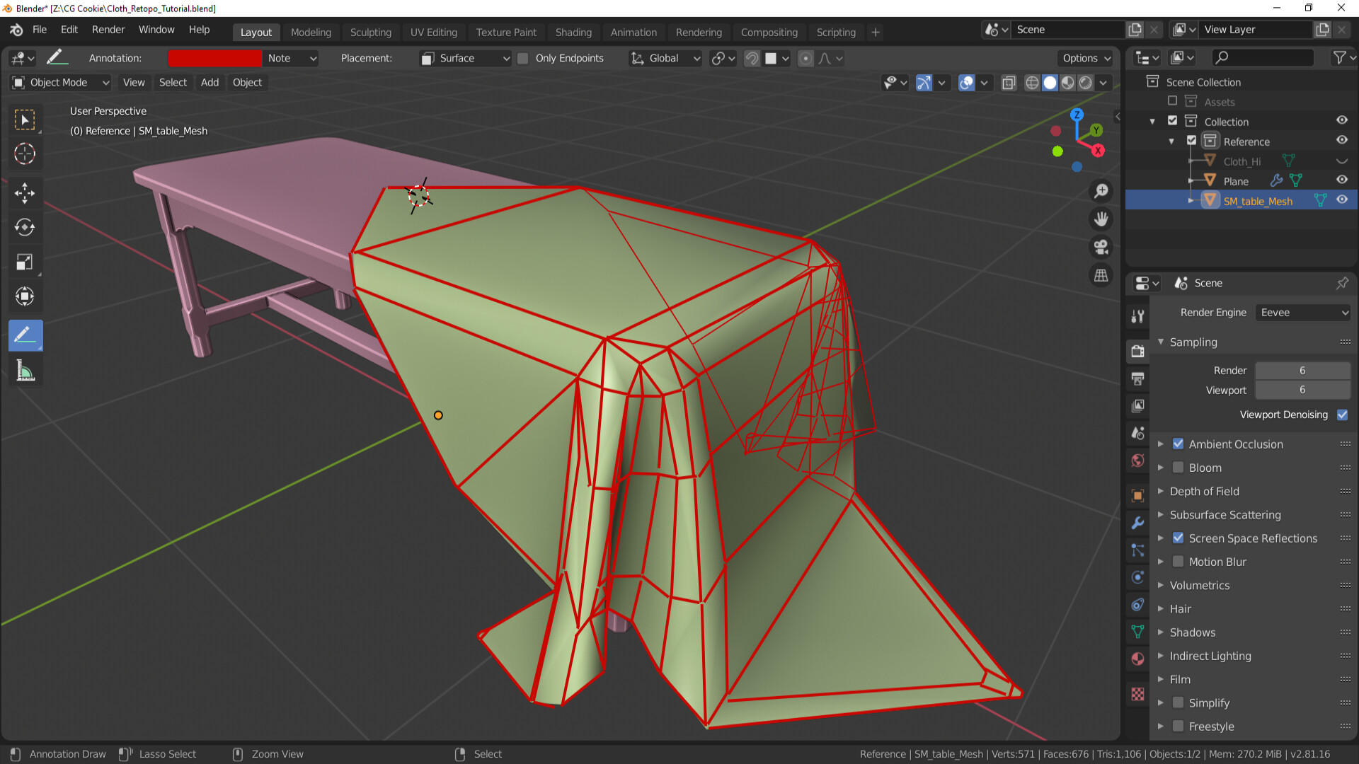This screenshot has width=1359, height=764.
Task: Open the Output properties tab
Action: coord(1137,378)
